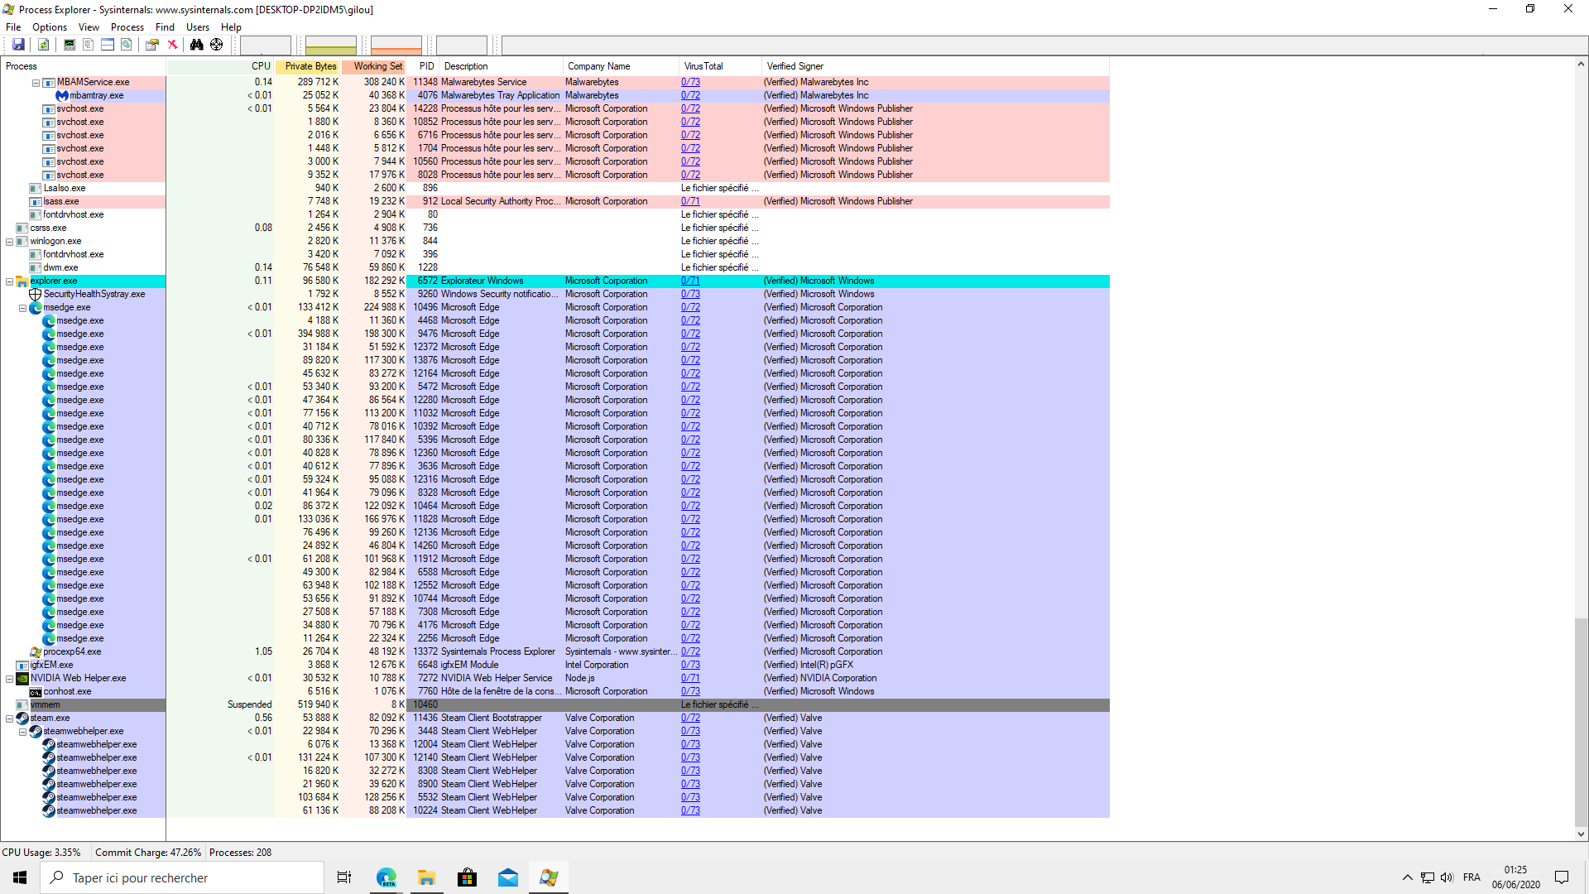Open the System Information graph icon
Screen dimensions: 1589x894
point(70,45)
